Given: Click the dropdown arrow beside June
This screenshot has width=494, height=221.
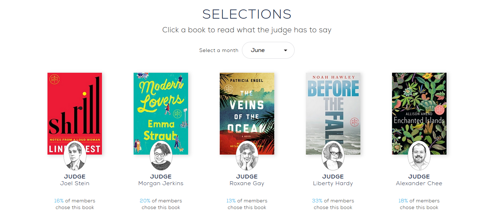Looking at the screenshot, I should pos(286,50).
